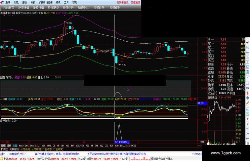The image size is (250, 161).
Task: Go to 我的首页 tab
Action: point(9,8)
